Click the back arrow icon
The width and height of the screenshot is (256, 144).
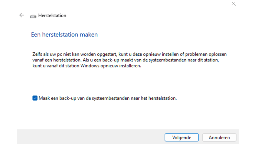(x=22, y=15)
